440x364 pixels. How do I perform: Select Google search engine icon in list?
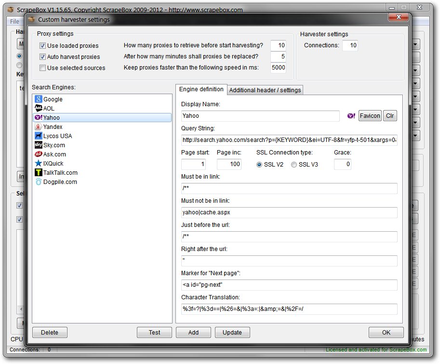[x=39, y=99]
